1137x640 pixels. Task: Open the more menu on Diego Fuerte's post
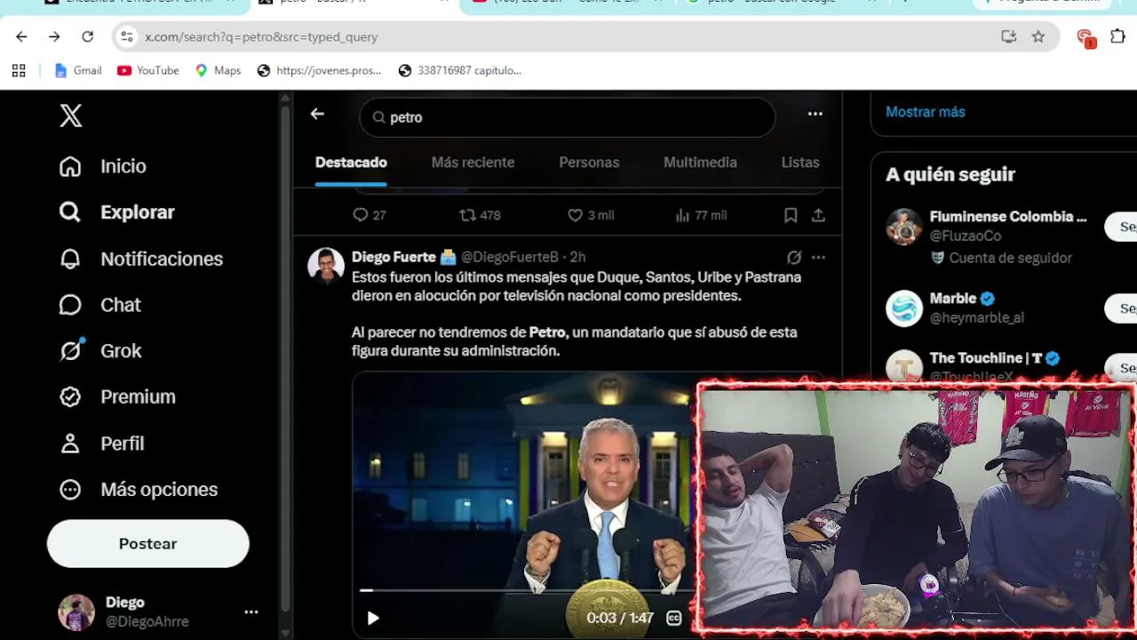pyautogui.click(x=818, y=257)
